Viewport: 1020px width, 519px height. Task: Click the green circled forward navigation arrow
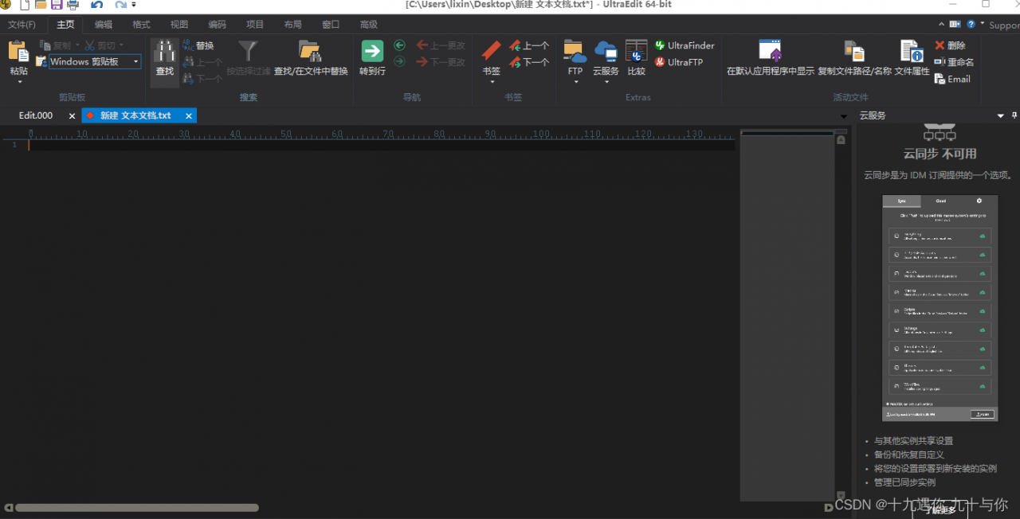[x=399, y=61]
